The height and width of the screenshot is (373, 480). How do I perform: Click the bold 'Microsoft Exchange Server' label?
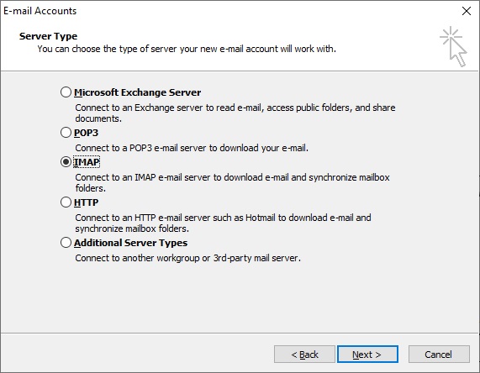tap(138, 92)
